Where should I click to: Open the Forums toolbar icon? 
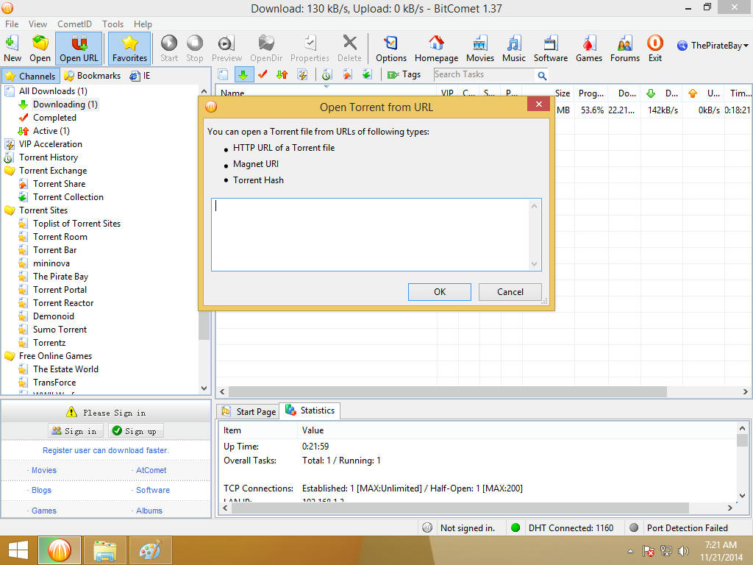click(625, 48)
